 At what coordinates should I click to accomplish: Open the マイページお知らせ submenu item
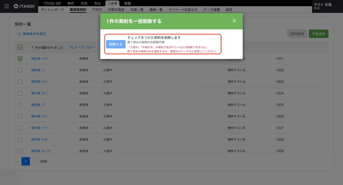[183, 10]
